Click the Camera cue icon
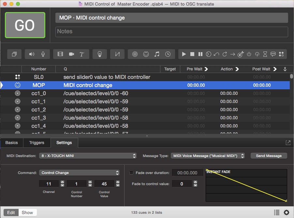This screenshot has width=294, height=218. [71, 54]
